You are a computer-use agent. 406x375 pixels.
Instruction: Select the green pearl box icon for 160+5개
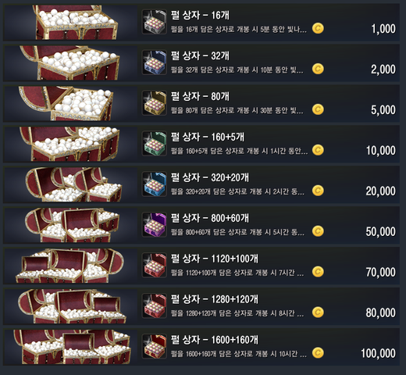pos(155,144)
